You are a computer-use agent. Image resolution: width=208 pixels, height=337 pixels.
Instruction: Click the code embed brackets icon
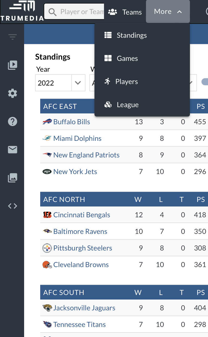coord(13,206)
